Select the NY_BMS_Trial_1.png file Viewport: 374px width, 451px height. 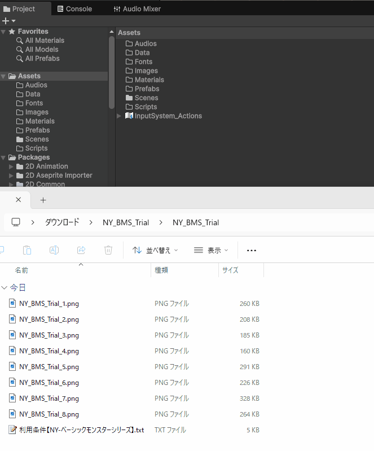click(49, 304)
